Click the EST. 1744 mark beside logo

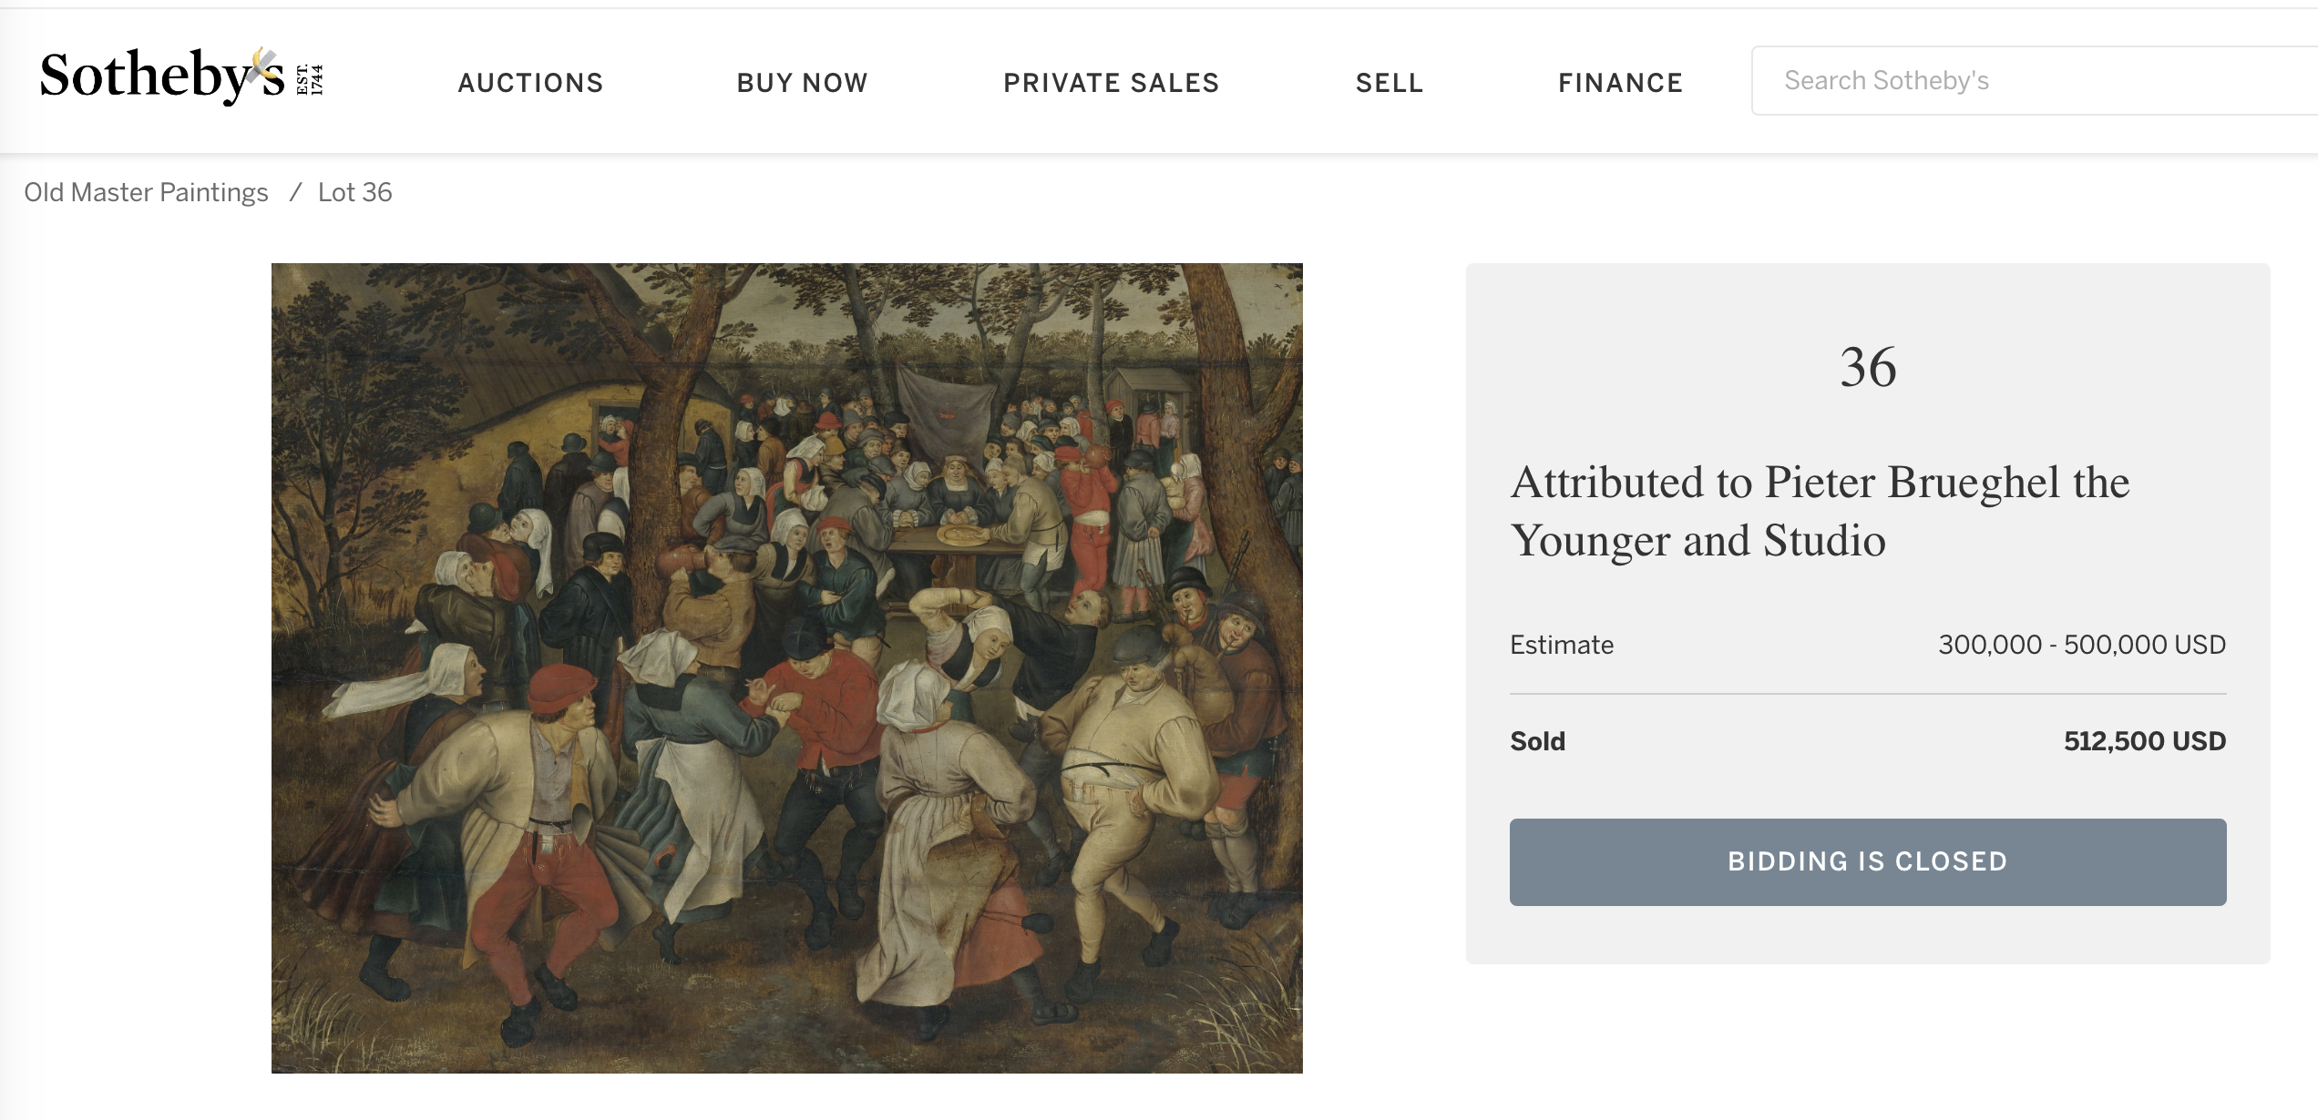click(x=310, y=80)
